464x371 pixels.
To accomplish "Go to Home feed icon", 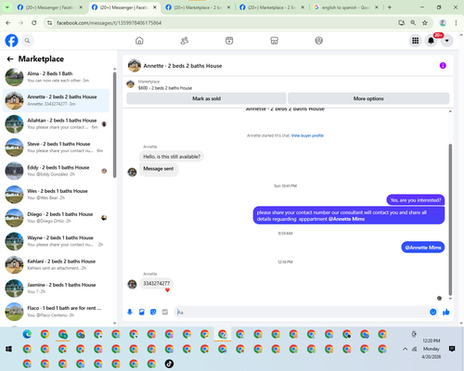I will 139,41.
